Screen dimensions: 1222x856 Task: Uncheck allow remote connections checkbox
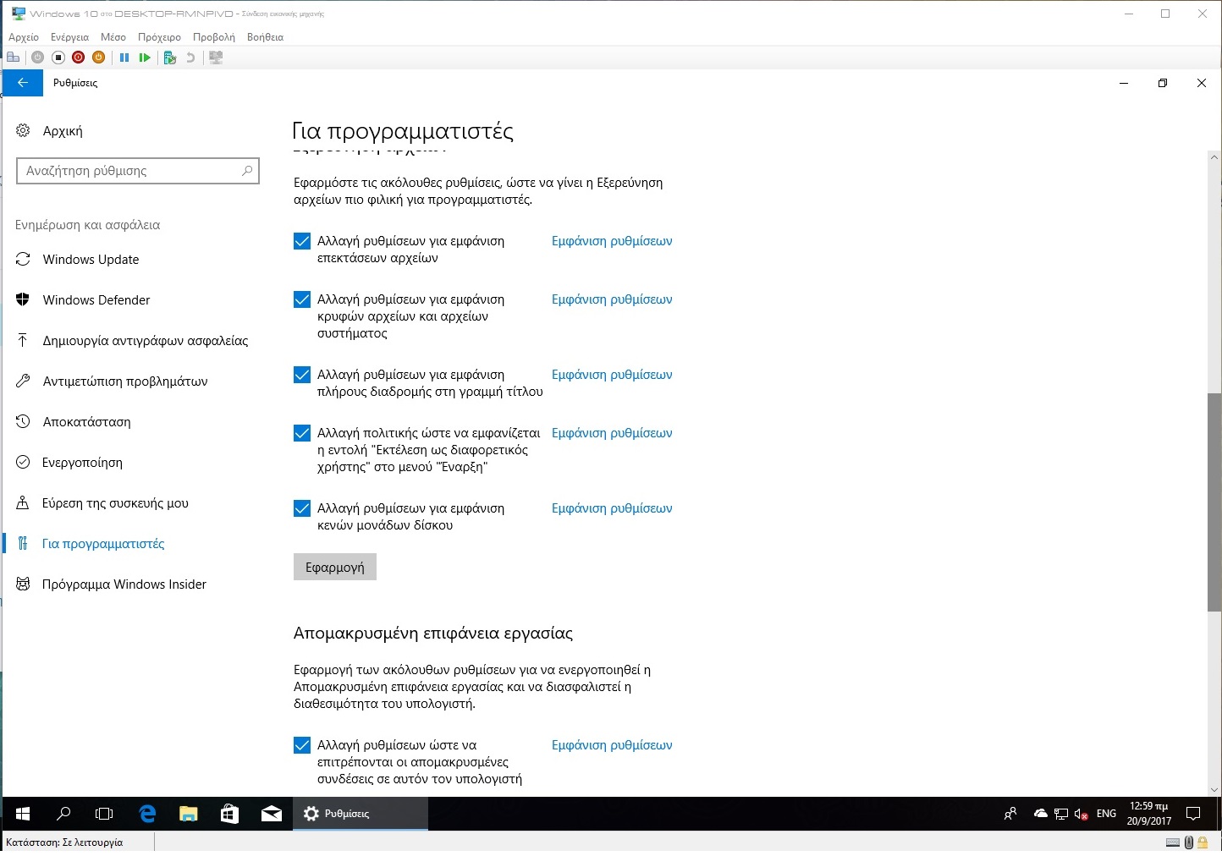pos(302,745)
